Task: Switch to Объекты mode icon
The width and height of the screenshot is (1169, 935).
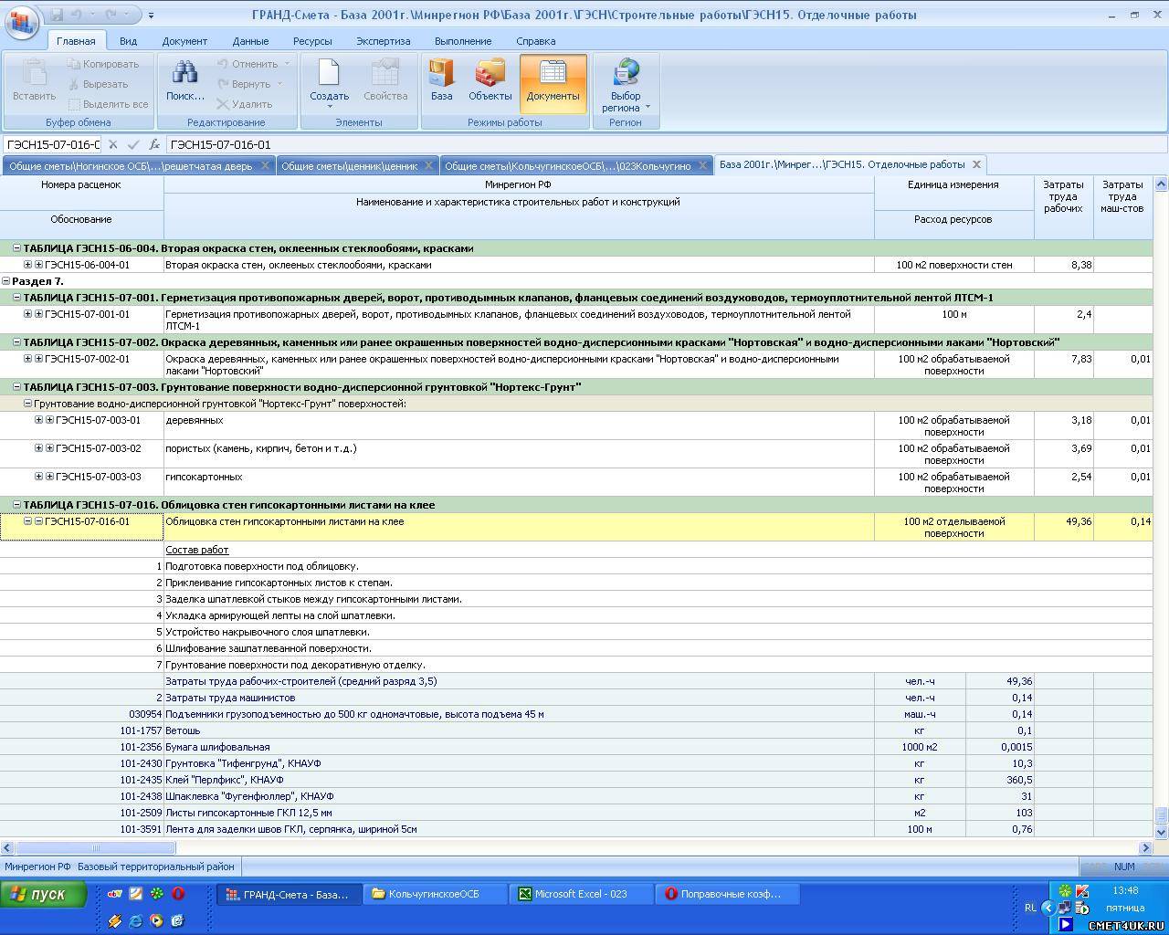Action: (x=490, y=74)
